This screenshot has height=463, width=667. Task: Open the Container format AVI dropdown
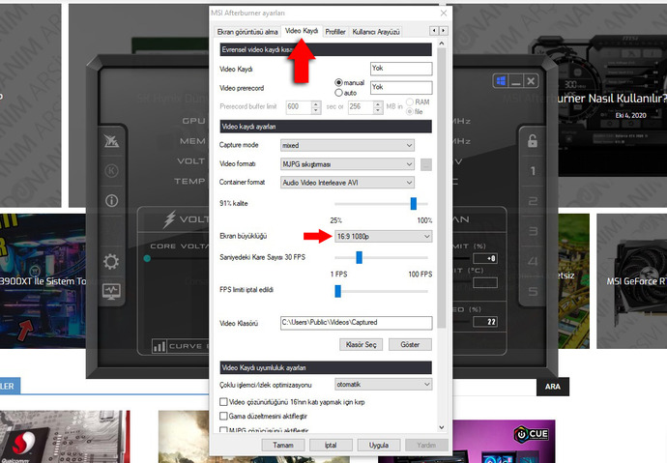(347, 183)
